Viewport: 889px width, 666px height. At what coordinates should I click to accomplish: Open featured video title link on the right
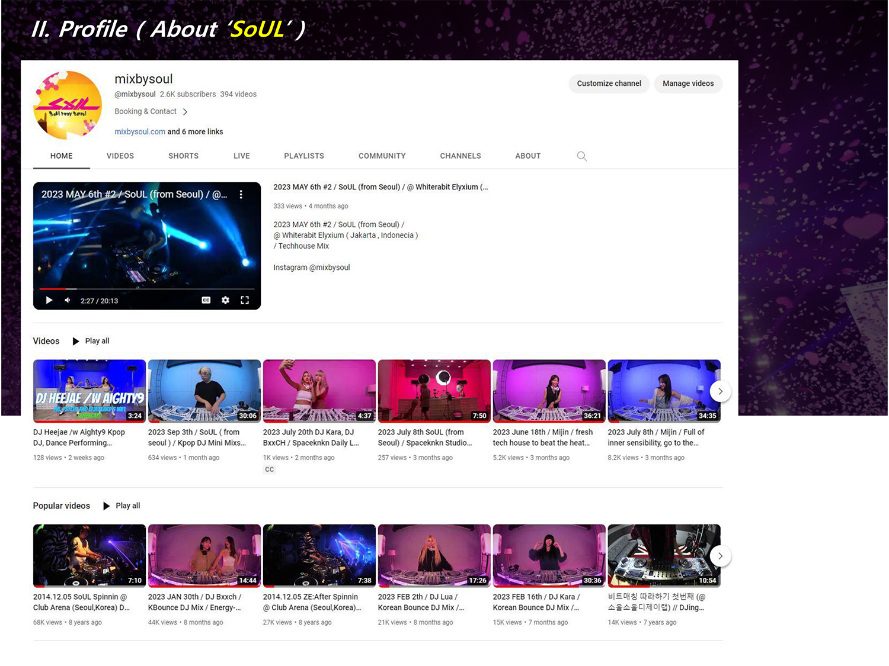pyautogui.click(x=380, y=187)
